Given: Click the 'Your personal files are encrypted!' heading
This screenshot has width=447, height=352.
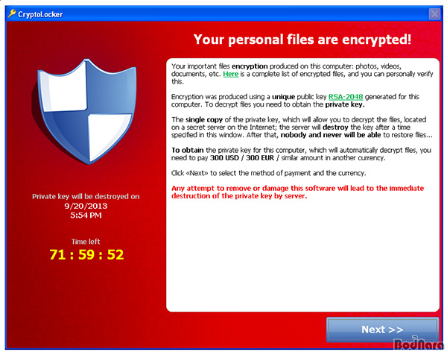Looking at the screenshot, I should click(x=302, y=40).
